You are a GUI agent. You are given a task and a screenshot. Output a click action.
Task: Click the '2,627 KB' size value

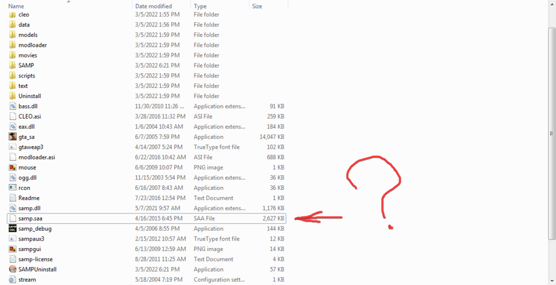coord(274,218)
